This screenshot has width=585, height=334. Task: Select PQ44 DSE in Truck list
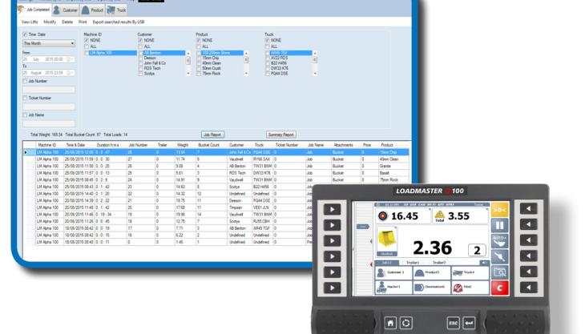point(279,74)
